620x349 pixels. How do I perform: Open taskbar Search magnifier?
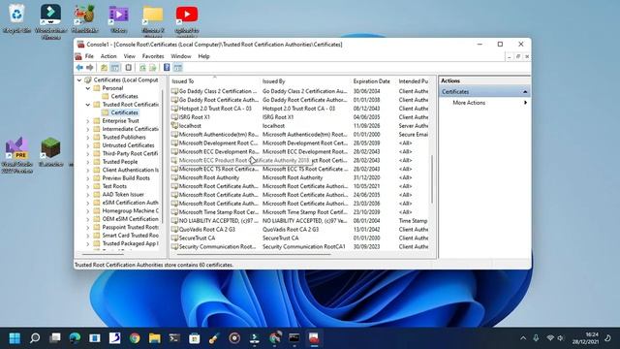(x=35, y=338)
